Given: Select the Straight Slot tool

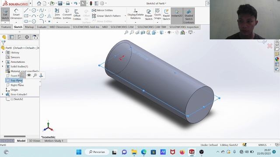Looking at the screenshot, I should (x=26, y=21).
